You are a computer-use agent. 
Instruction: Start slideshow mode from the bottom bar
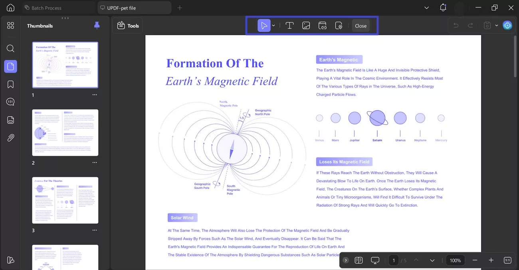click(375, 260)
